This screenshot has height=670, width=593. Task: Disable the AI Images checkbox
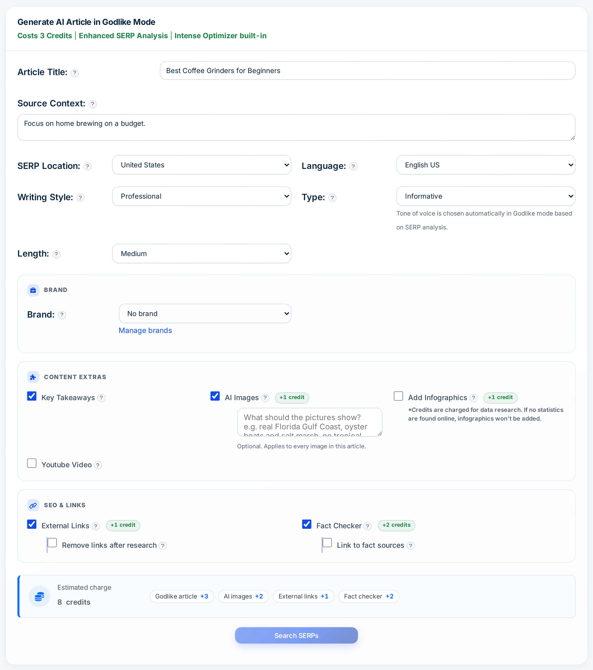pyautogui.click(x=215, y=396)
